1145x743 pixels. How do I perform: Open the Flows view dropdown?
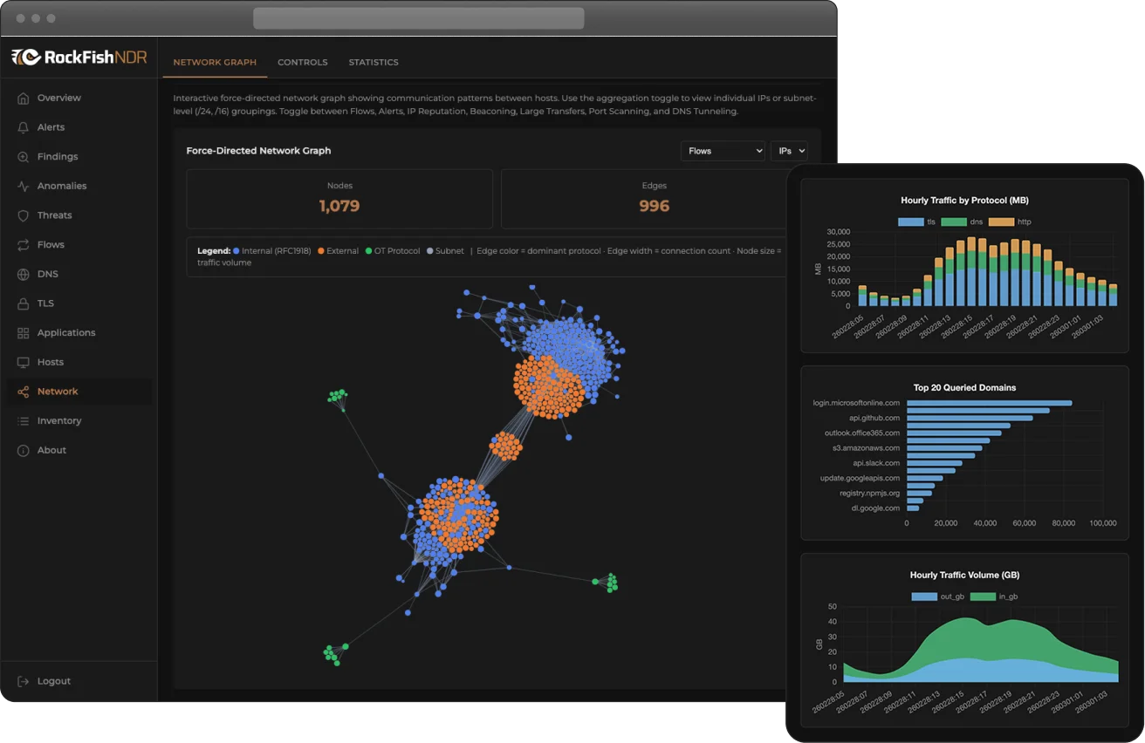tap(723, 151)
